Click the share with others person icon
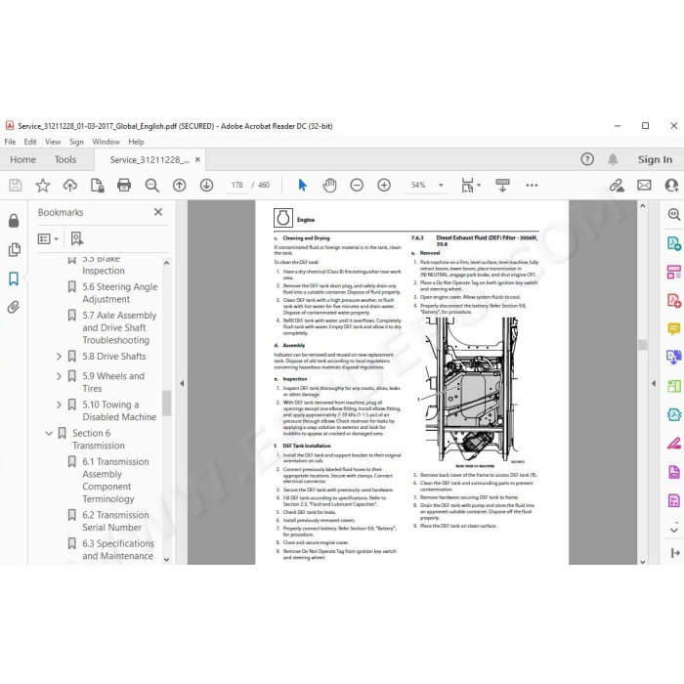Viewport: 684px width, 684px height. [671, 186]
